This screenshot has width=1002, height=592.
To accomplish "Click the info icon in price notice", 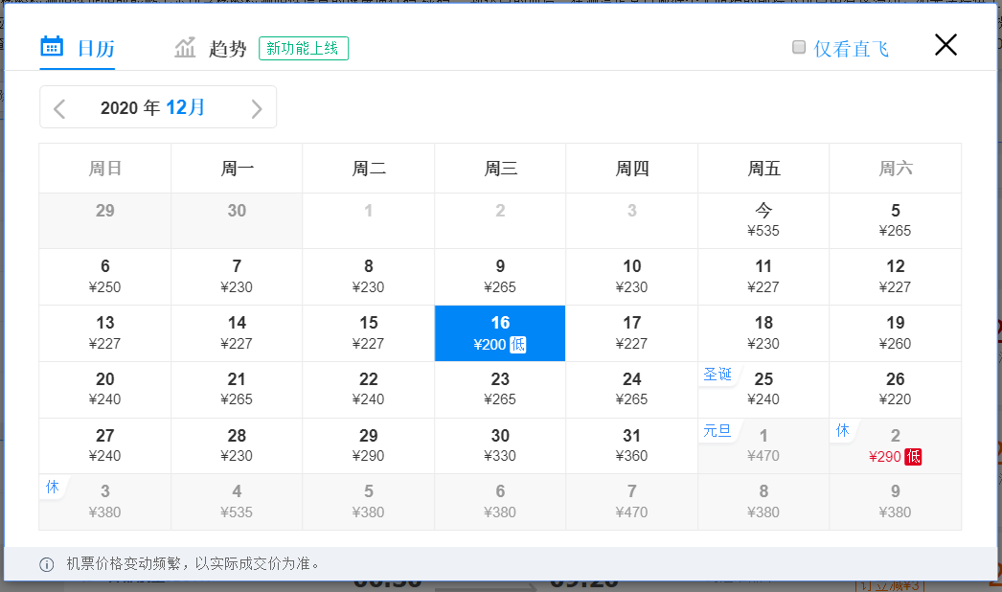I will click(47, 564).
